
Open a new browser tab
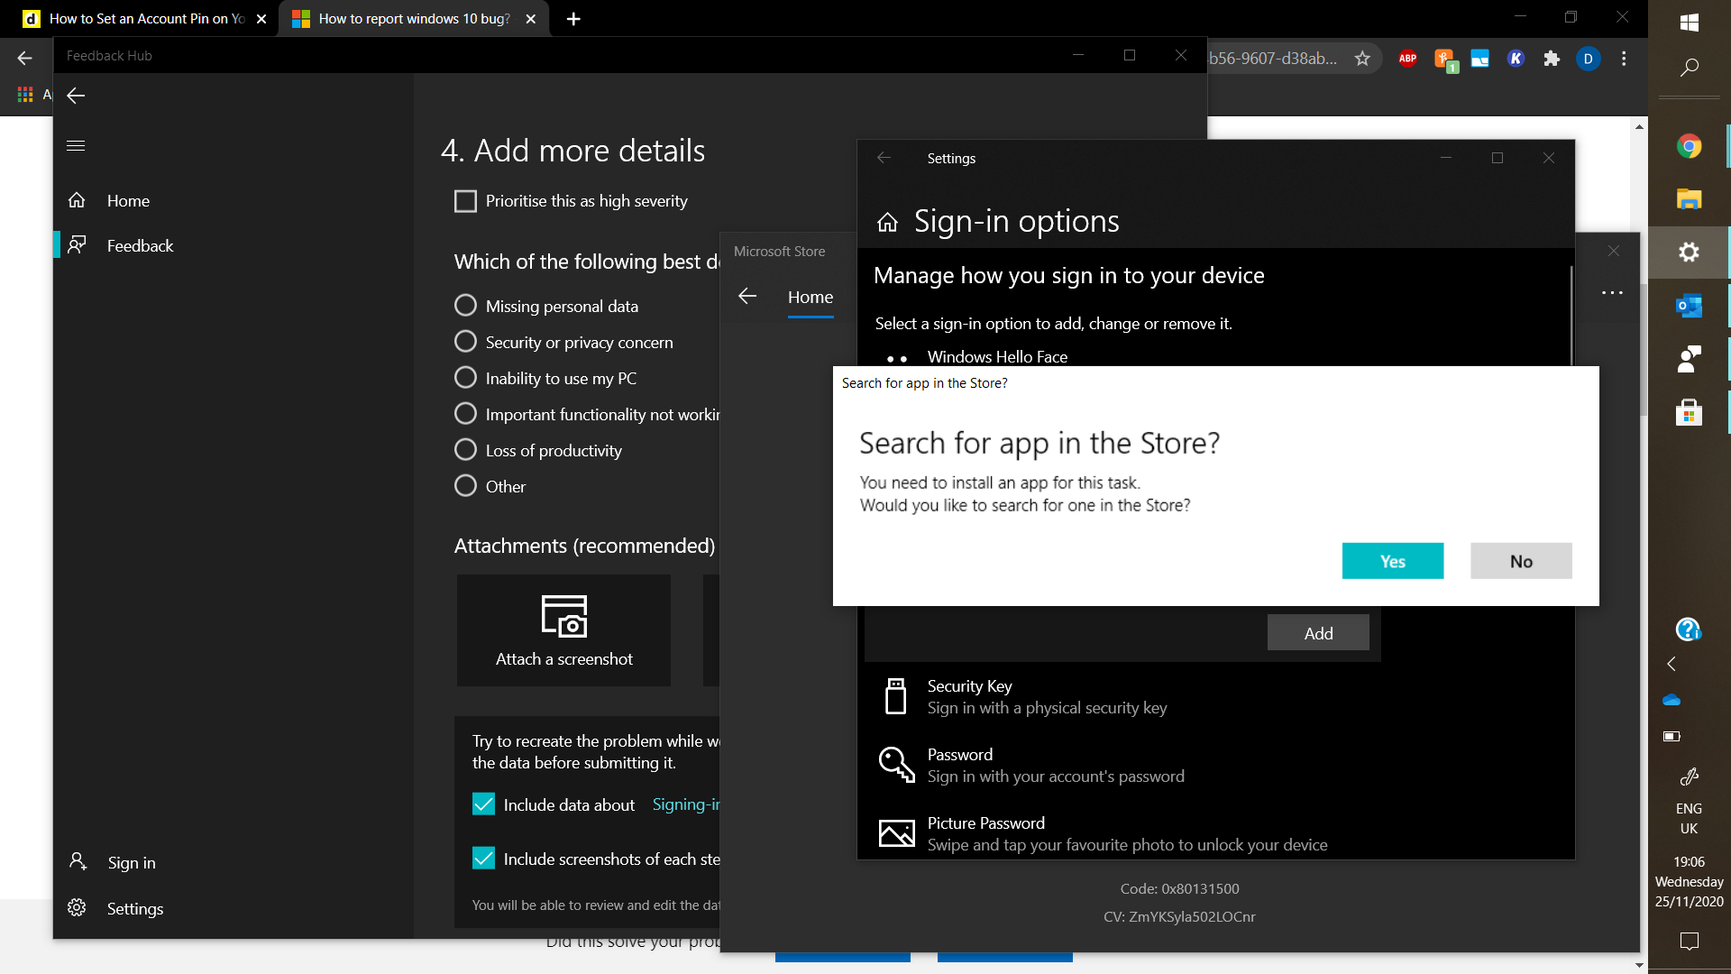pos(573,18)
